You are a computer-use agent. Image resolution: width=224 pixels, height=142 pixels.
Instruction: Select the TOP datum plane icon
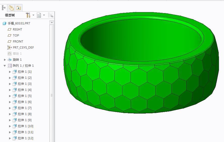coord(9,35)
